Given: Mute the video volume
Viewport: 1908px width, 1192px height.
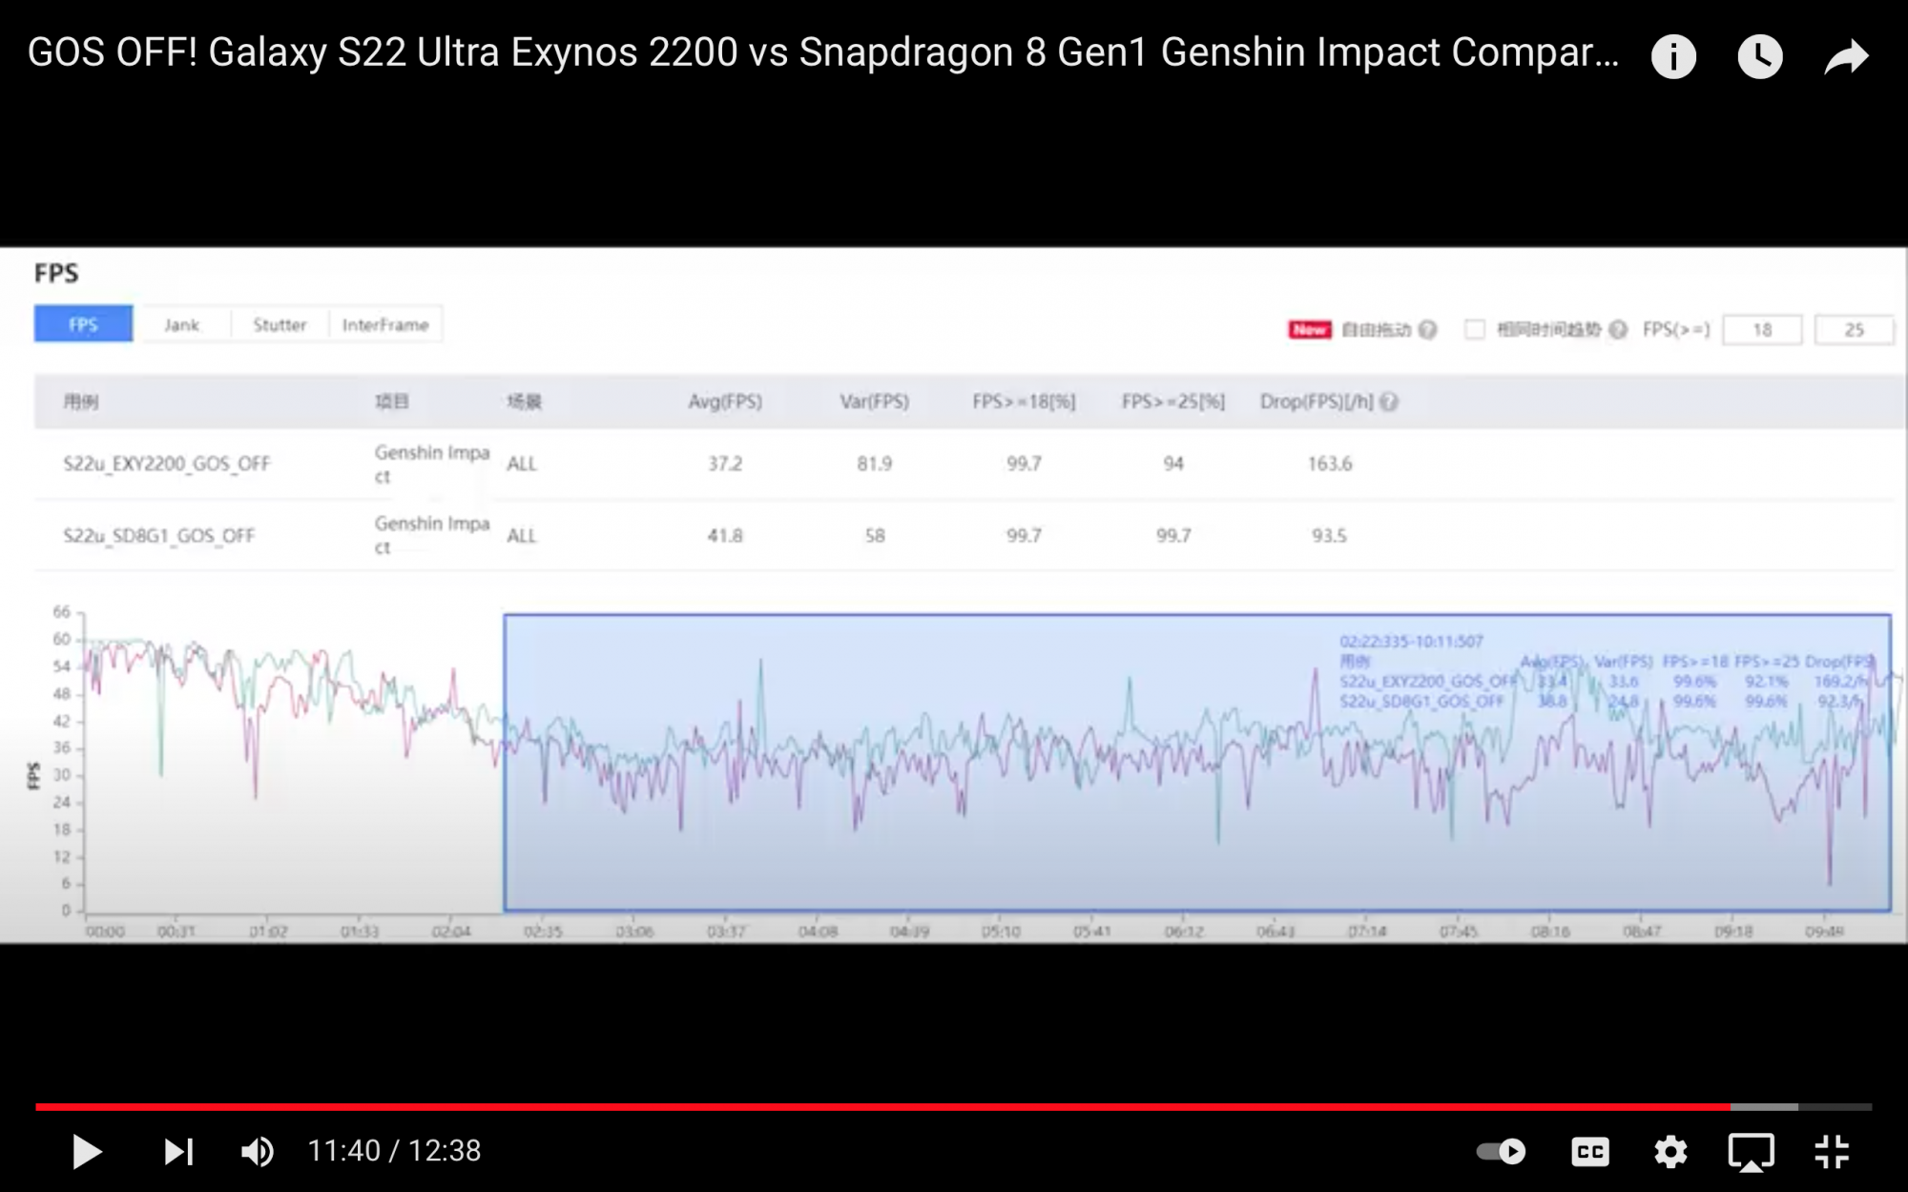Looking at the screenshot, I should [x=257, y=1151].
